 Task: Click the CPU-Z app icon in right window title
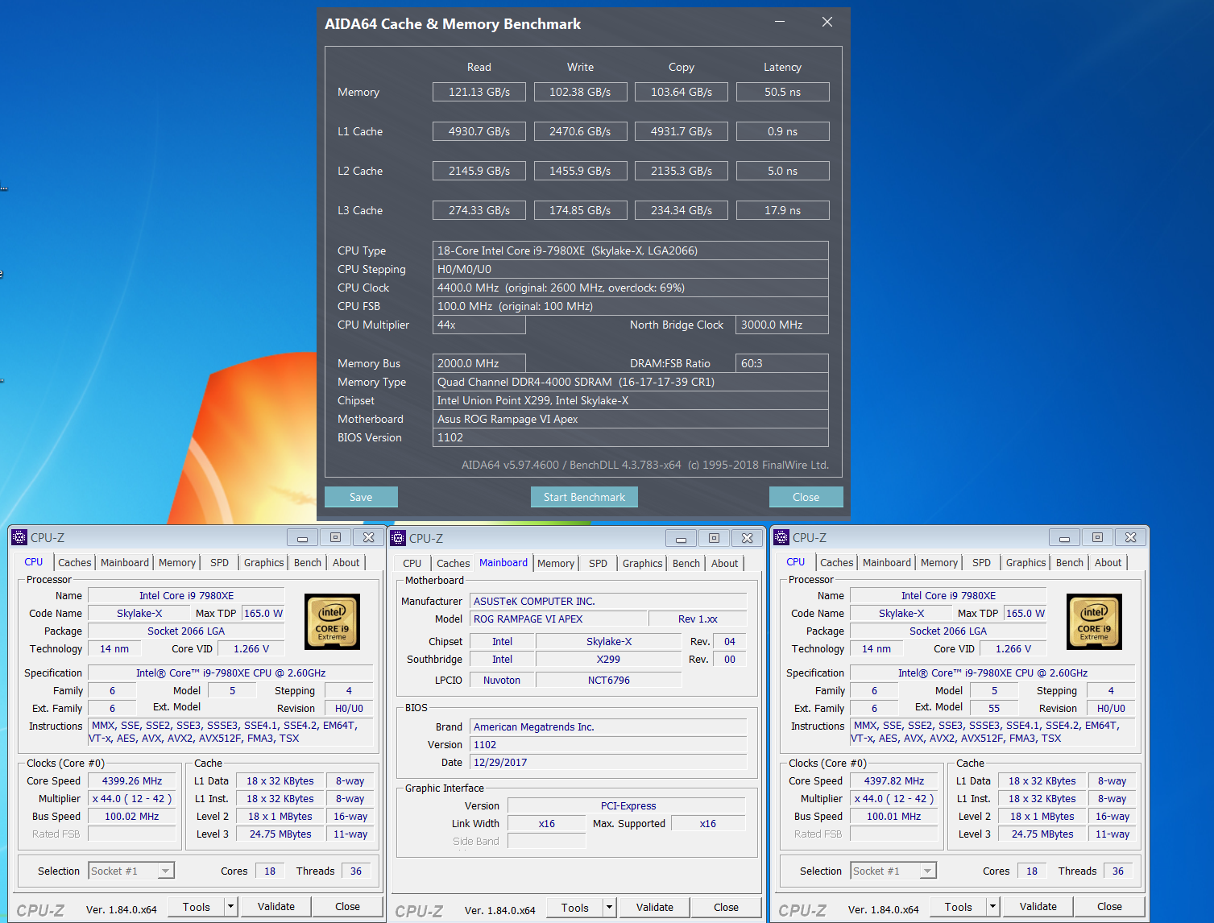[781, 538]
